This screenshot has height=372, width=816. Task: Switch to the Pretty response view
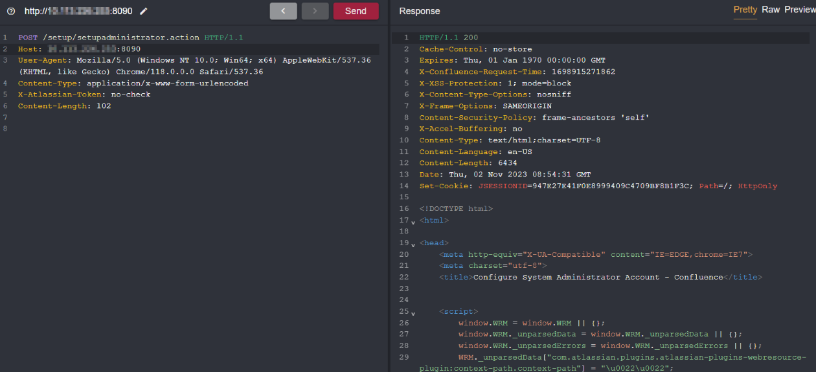(x=745, y=10)
